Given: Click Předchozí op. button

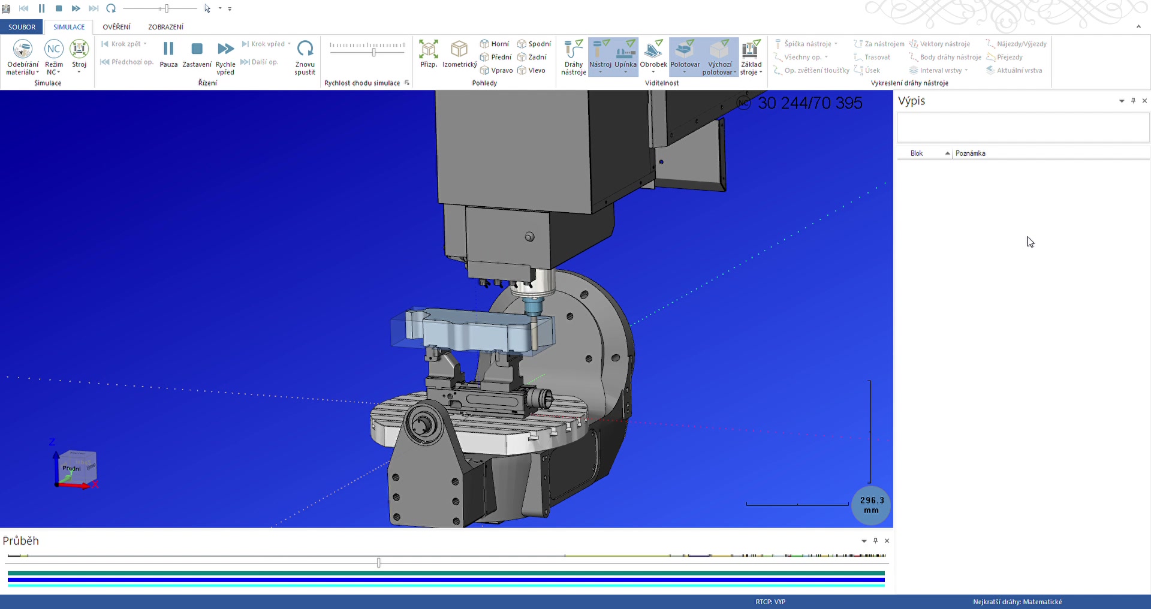Looking at the screenshot, I should [126, 62].
